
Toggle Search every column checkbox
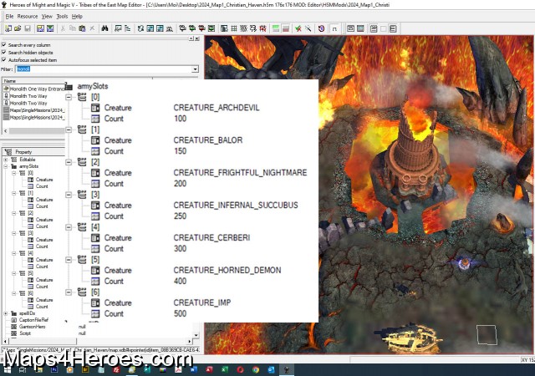tap(3, 44)
